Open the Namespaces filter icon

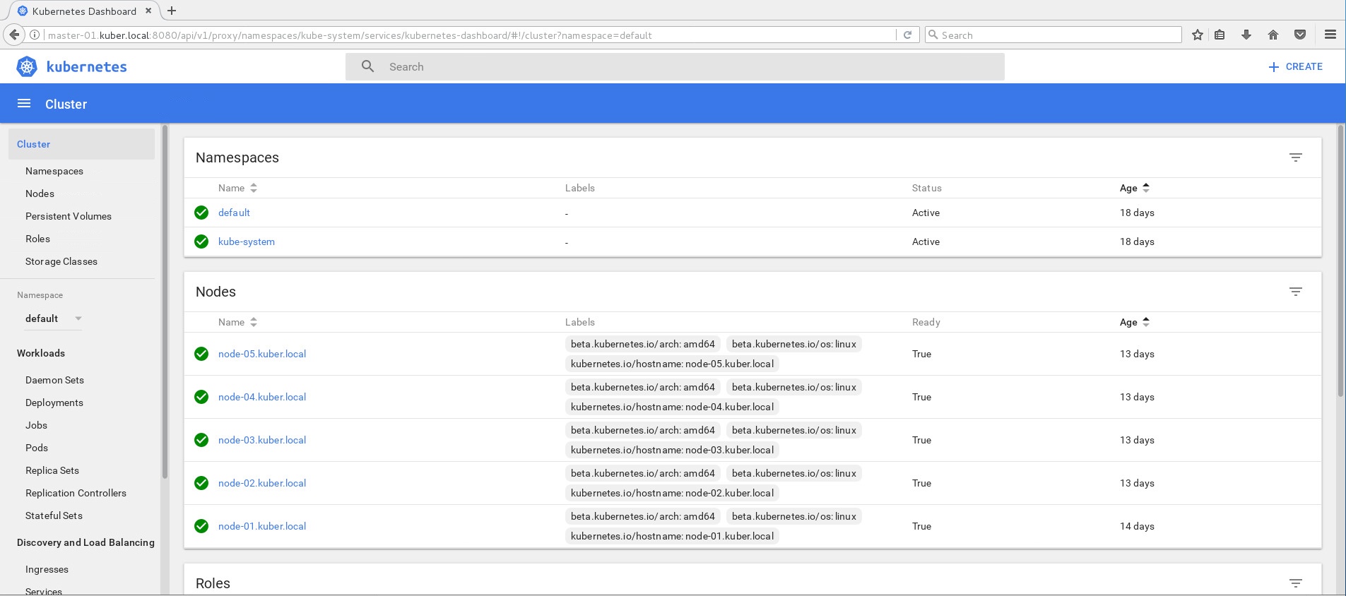pyautogui.click(x=1296, y=157)
